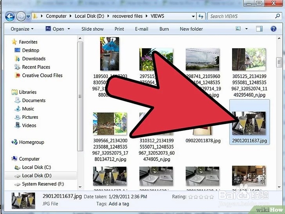The width and height of the screenshot is (285, 214).
Task: Click file list scroll up arrow
Action: [x=279, y=38]
